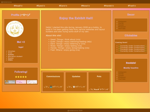Viewport: 150px width, 112px height.
Task: Click the 'Clickables' heading
Action: click(131, 35)
